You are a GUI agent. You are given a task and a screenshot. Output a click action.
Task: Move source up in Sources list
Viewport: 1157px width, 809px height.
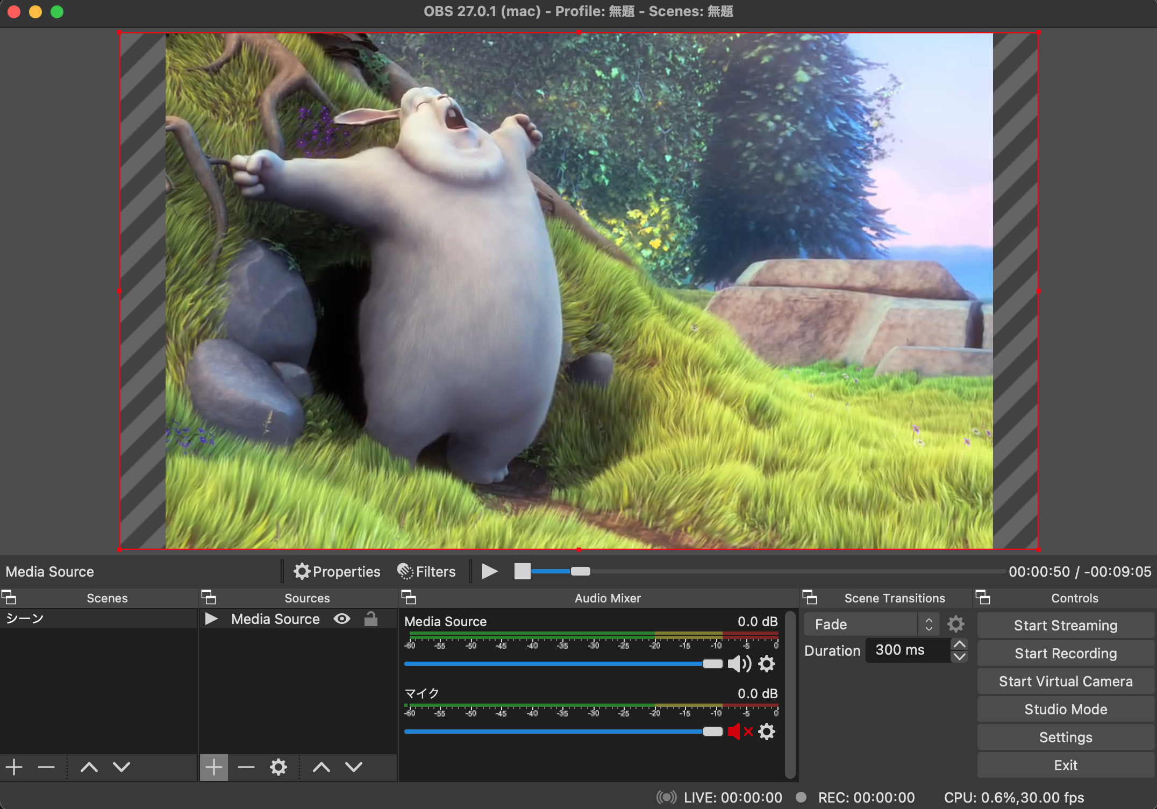point(322,767)
